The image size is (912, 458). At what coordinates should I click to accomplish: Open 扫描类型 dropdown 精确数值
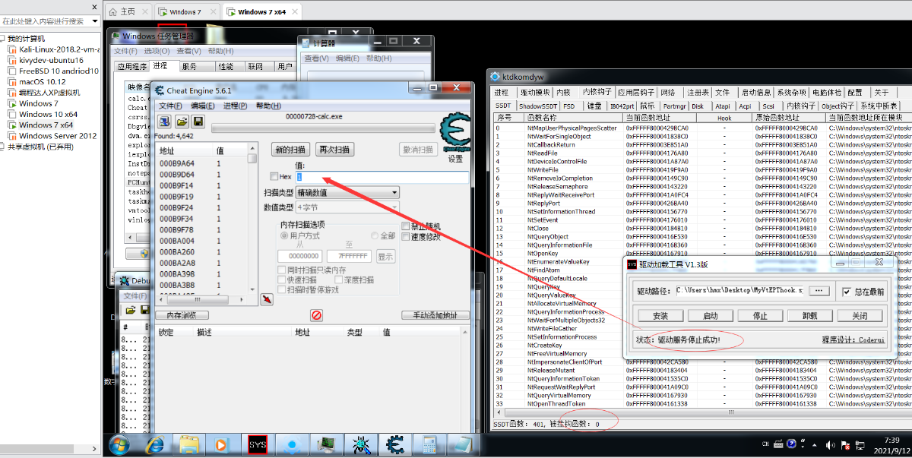(347, 193)
